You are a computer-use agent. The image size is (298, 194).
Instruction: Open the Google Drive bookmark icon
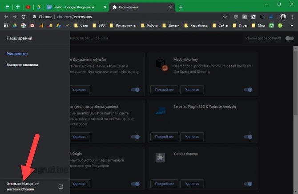(15, 25)
